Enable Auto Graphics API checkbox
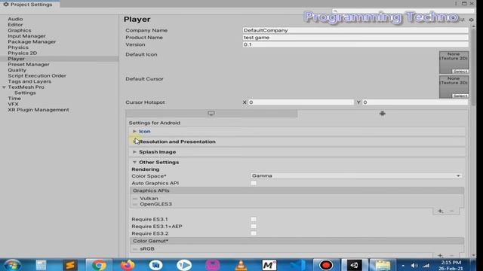 [254, 183]
